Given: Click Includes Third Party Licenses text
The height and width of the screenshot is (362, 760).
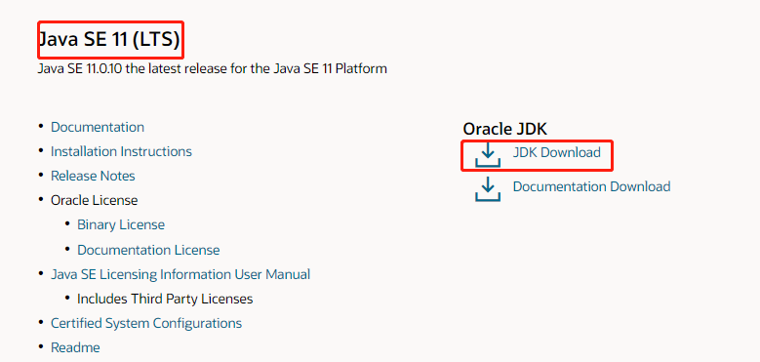Looking at the screenshot, I should pyautogui.click(x=165, y=299).
